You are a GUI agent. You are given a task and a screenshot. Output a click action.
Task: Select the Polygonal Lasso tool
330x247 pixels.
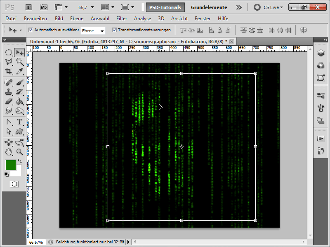9,61
